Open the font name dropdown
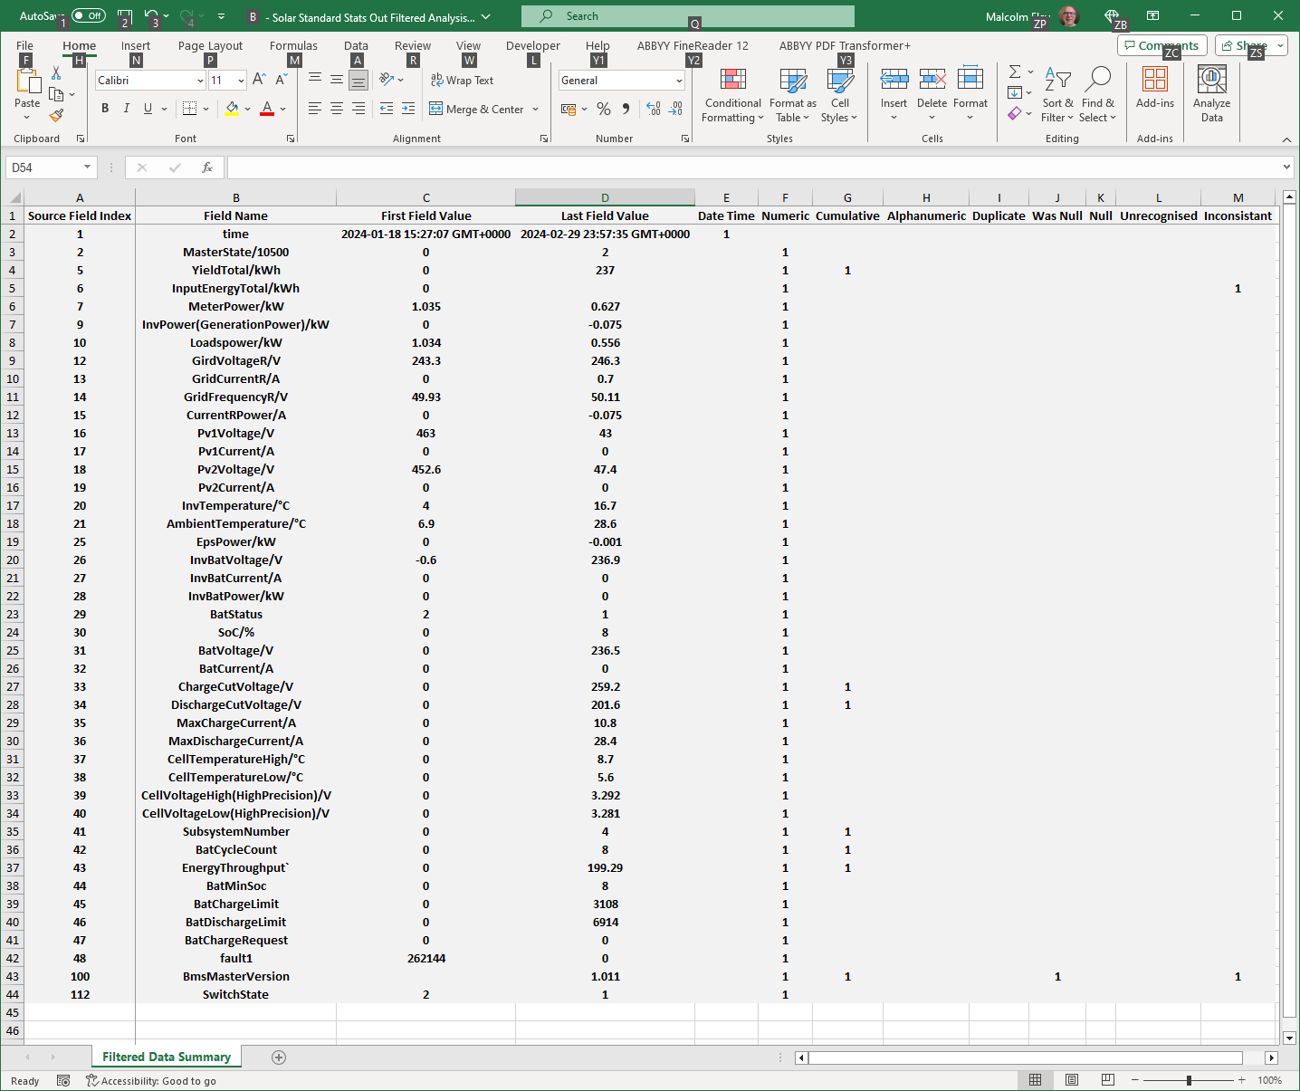The image size is (1300, 1091). pos(200,81)
